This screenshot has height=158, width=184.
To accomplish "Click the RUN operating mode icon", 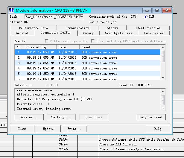I will click(145, 17).
